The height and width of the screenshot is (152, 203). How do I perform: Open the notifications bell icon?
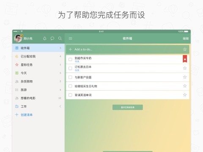point(45,38)
